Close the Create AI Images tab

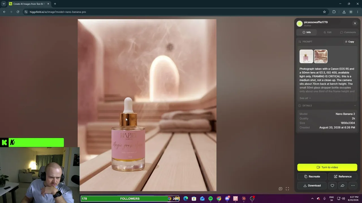click(48, 4)
